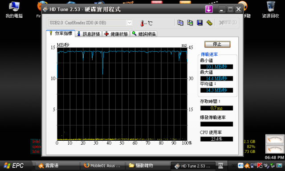Image resolution: width=285 pixels, height=171 pixels.
Task: Click the minimum value 10.1 MB/秒 field
Action: pyautogui.click(x=216, y=67)
